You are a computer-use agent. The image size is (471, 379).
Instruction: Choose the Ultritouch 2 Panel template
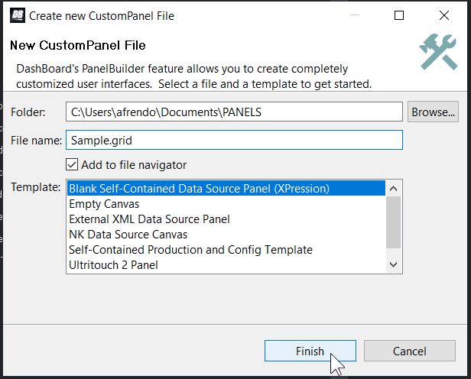point(113,265)
